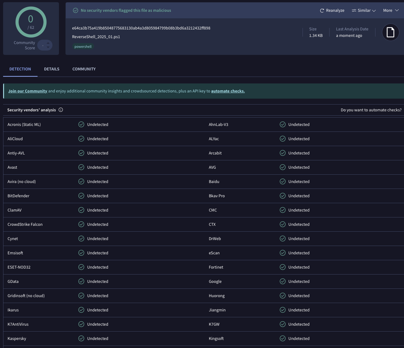
Task: Click the ESET-NOD32 vendor name
Action: point(19,267)
